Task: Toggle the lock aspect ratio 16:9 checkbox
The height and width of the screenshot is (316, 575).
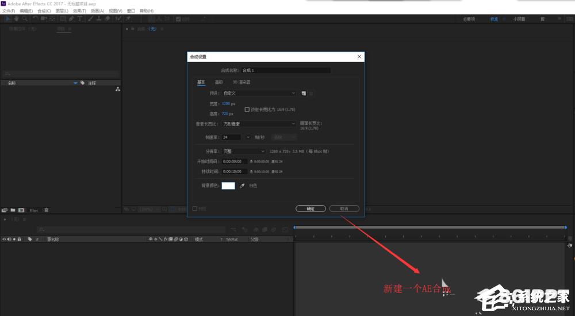Action: pyautogui.click(x=247, y=109)
